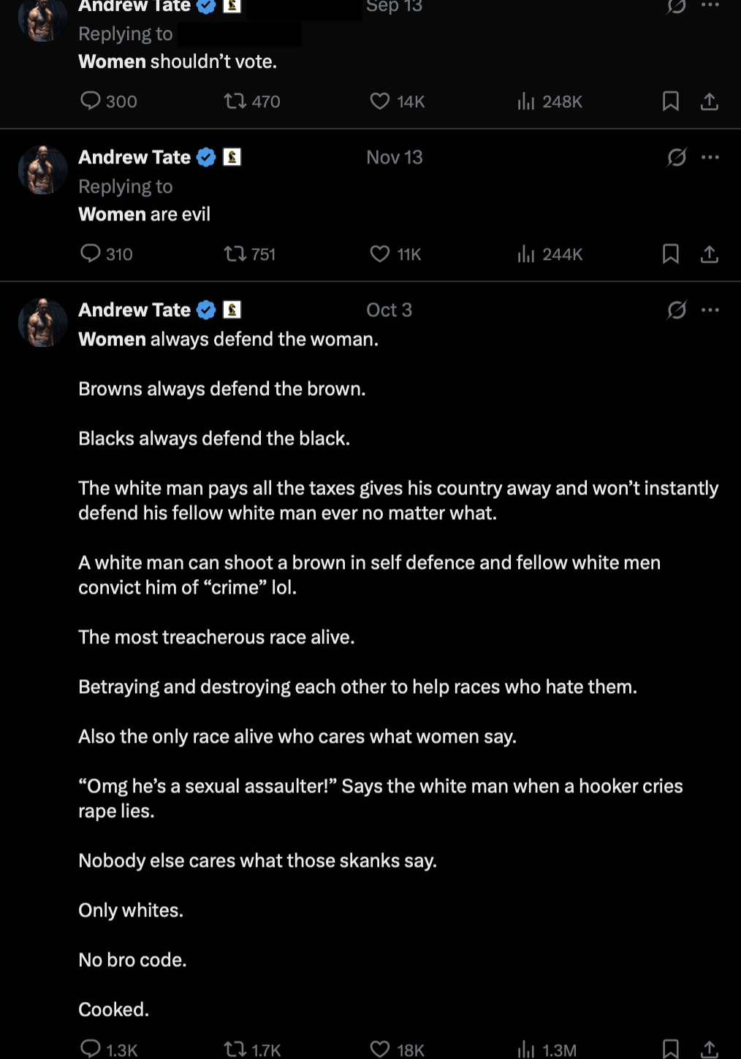View analytics showing 248K views
741x1059 pixels.
coord(526,102)
